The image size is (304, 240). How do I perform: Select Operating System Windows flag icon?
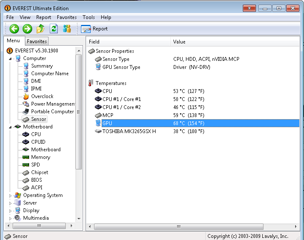tap(18, 195)
